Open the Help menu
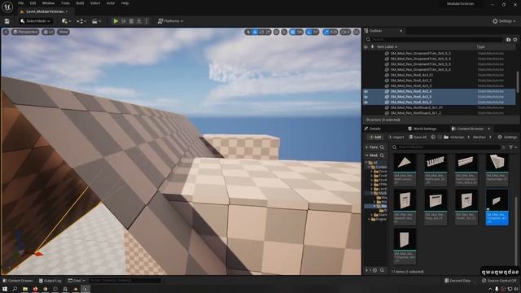Viewport: 521px width, 293px height. (125, 3)
